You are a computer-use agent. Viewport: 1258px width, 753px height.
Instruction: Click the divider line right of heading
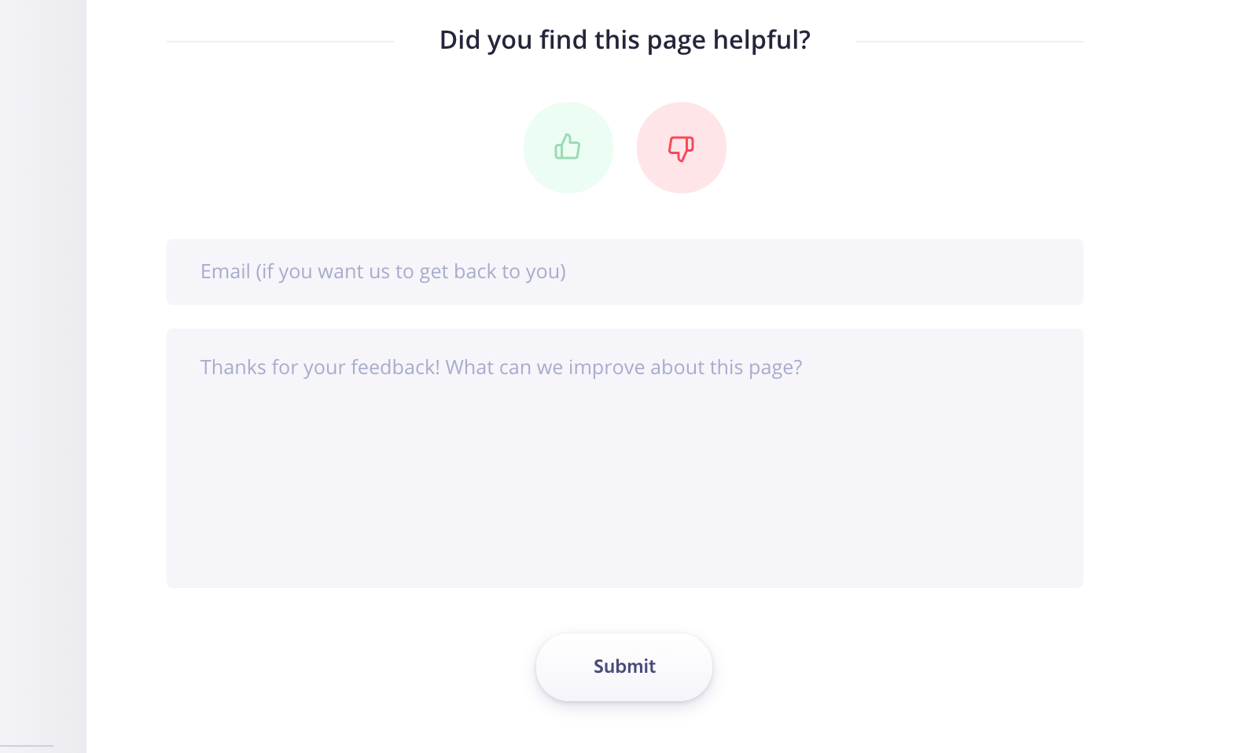969,42
